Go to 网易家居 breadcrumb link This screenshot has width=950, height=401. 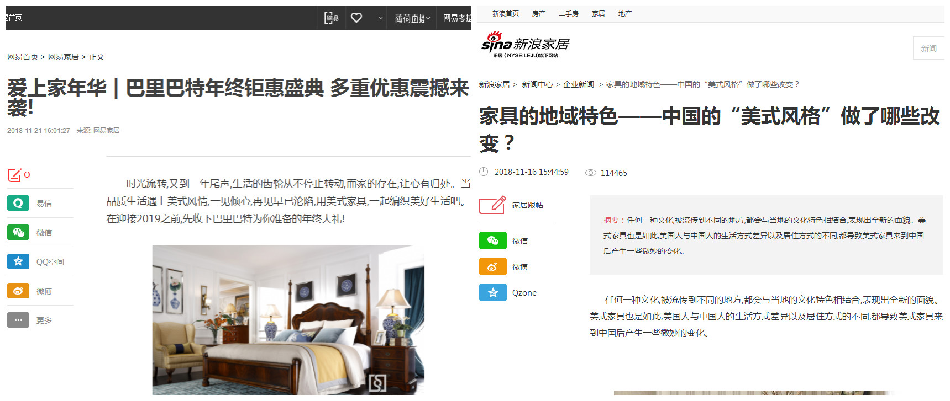[63, 57]
